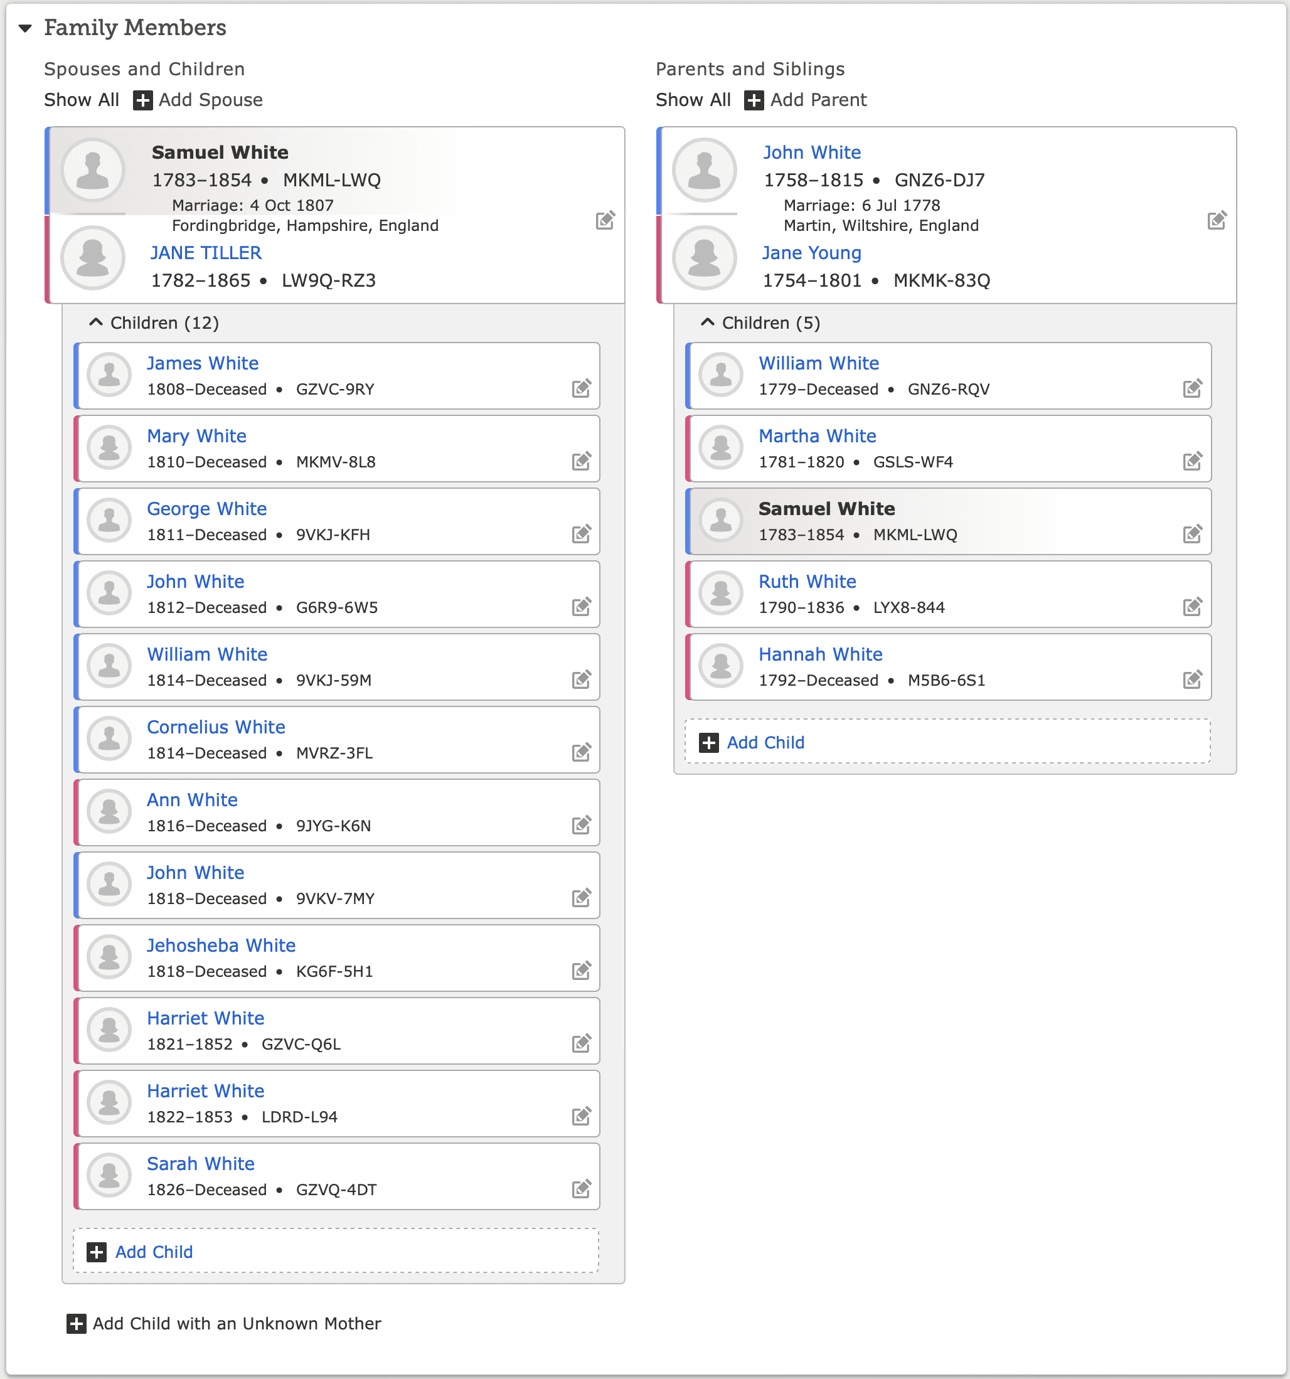Click Show All under Spouses and Children
1290x1379 pixels.
tap(81, 100)
